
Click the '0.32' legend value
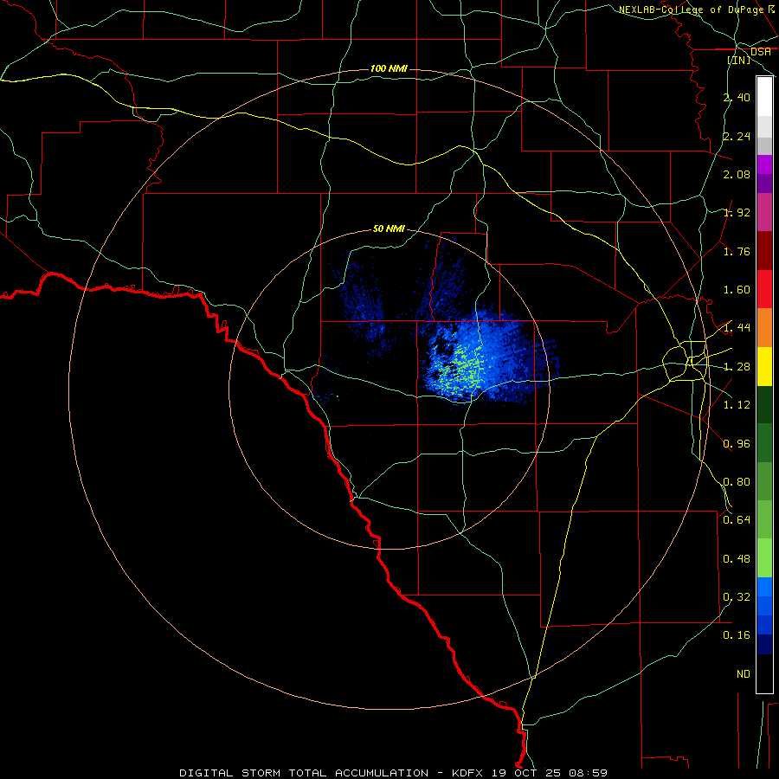[x=737, y=597]
